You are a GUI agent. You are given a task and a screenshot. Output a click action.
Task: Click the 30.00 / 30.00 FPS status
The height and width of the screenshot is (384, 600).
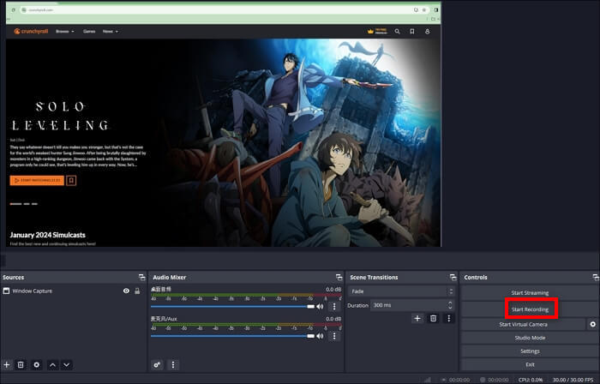pyautogui.click(x=573, y=380)
